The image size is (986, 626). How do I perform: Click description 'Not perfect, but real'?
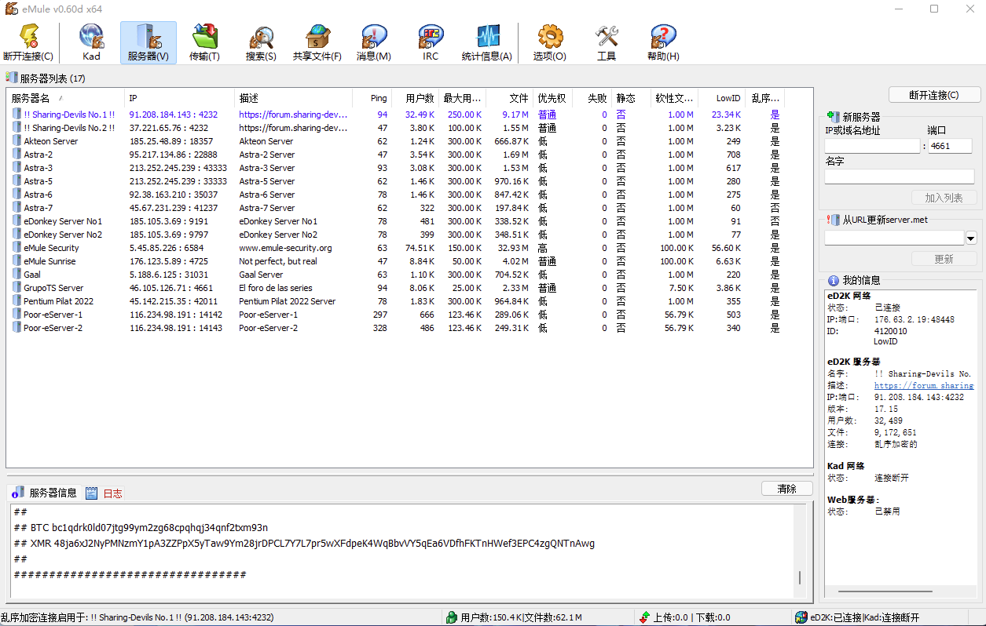(x=278, y=261)
